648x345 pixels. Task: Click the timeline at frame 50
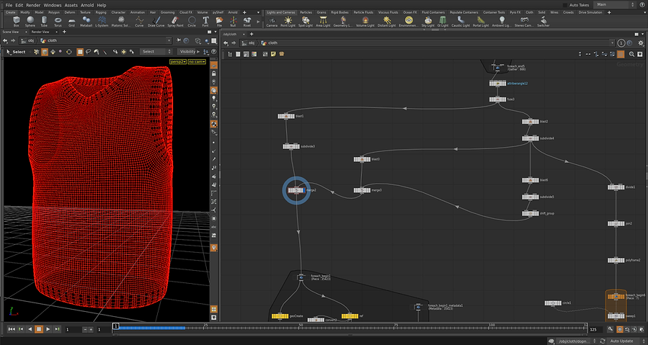point(302,328)
